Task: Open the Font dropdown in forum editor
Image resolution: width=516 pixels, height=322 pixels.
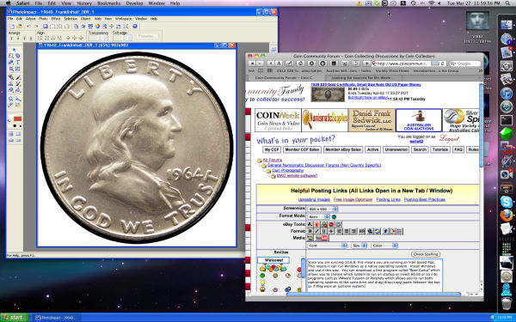Action: 328,246
